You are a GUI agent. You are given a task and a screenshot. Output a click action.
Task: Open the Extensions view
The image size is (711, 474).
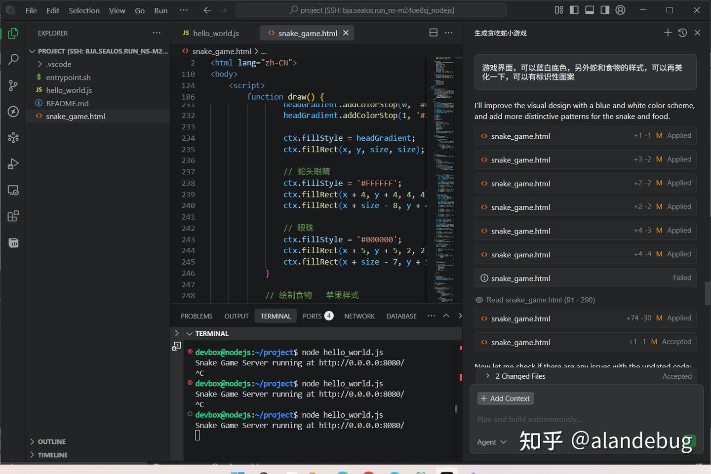point(13,216)
